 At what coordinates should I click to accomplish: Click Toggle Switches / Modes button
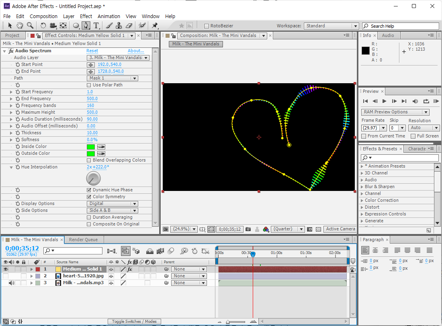[x=134, y=322]
